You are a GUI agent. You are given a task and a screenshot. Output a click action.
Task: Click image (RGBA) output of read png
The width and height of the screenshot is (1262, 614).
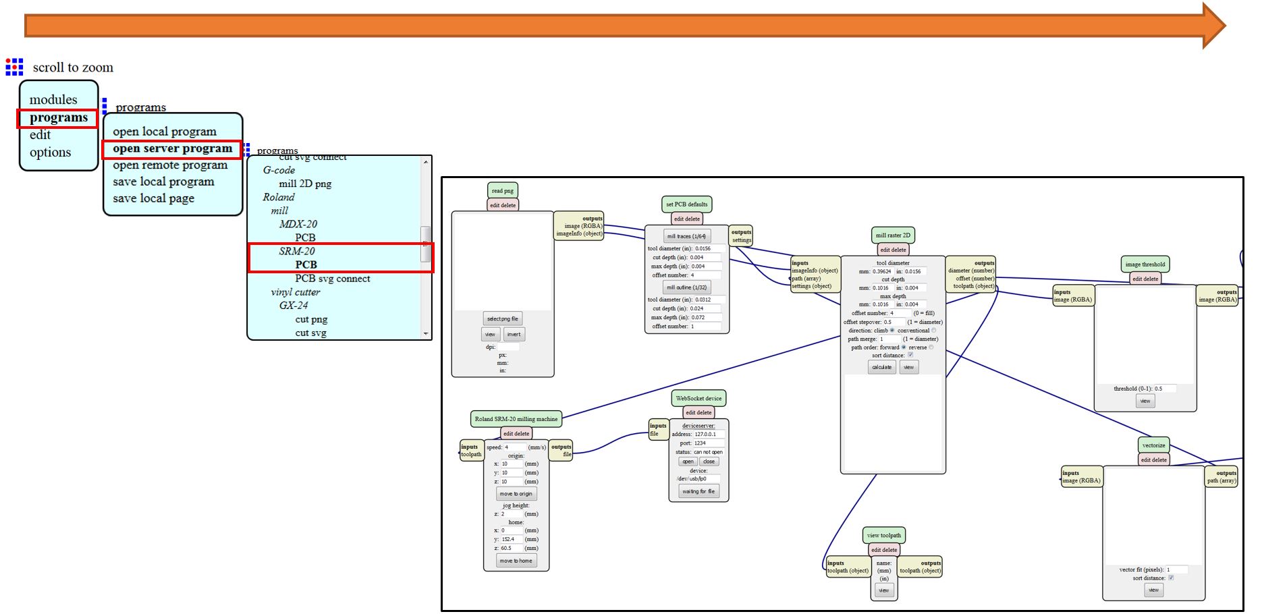pyautogui.click(x=583, y=226)
